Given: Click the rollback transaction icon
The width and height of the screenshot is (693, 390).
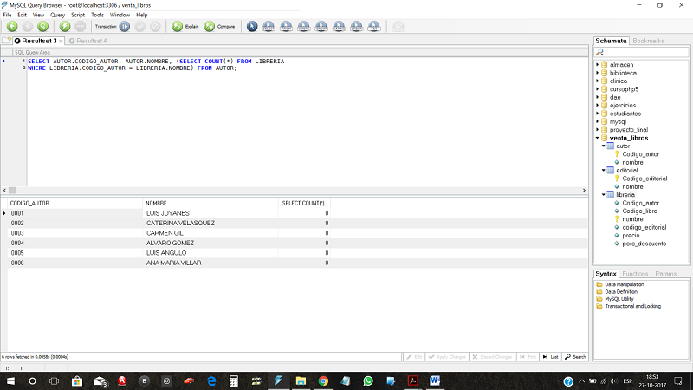Looking at the screenshot, I should pyautogui.click(x=155, y=27).
